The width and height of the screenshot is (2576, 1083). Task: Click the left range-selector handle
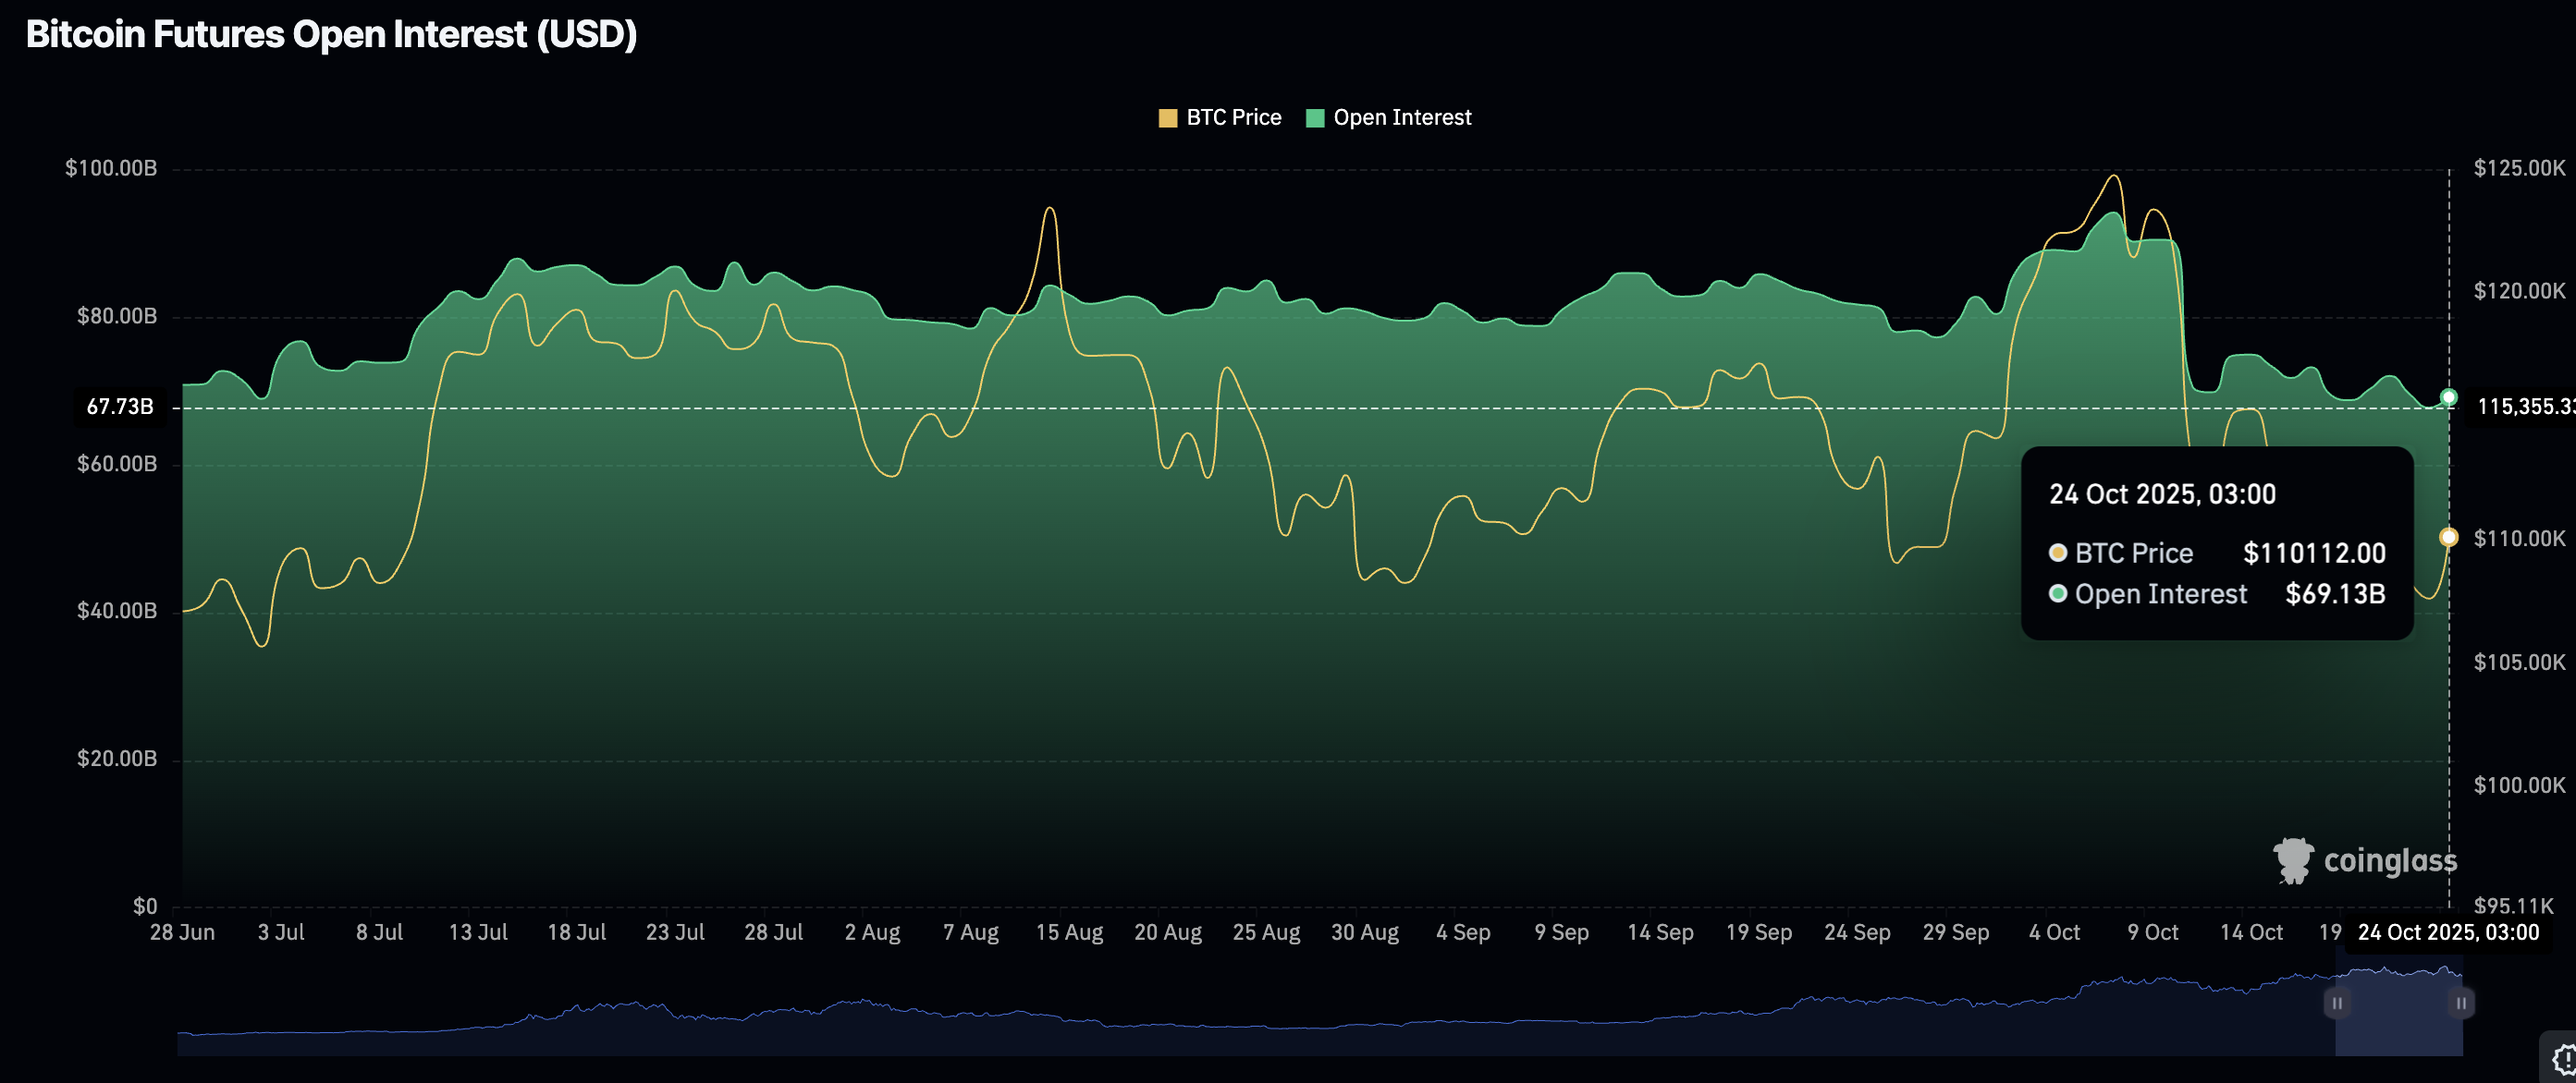tap(2337, 1002)
